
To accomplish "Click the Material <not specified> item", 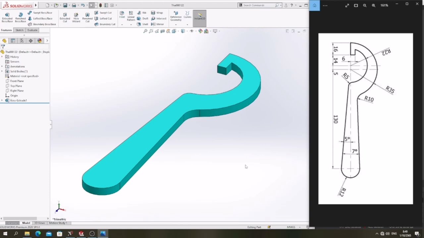I will [x=22, y=76].
